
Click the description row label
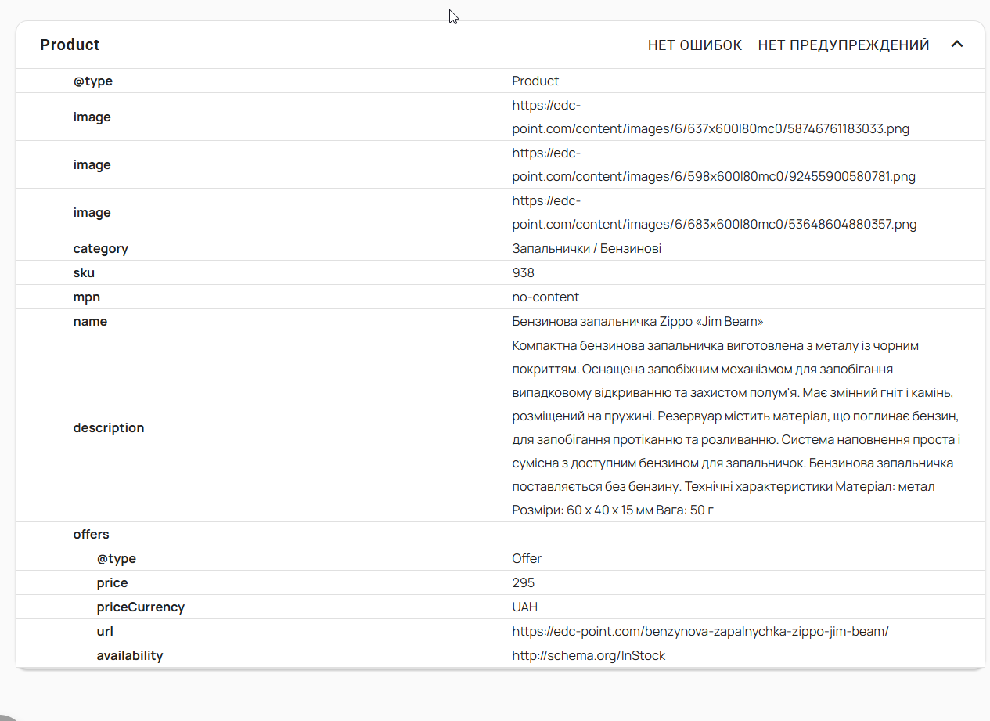pyautogui.click(x=109, y=428)
